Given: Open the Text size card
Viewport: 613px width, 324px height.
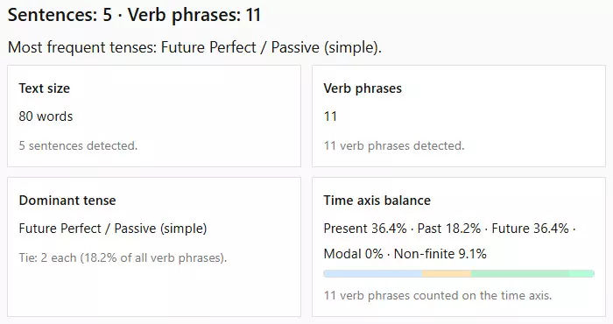Looking at the screenshot, I should [154, 116].
